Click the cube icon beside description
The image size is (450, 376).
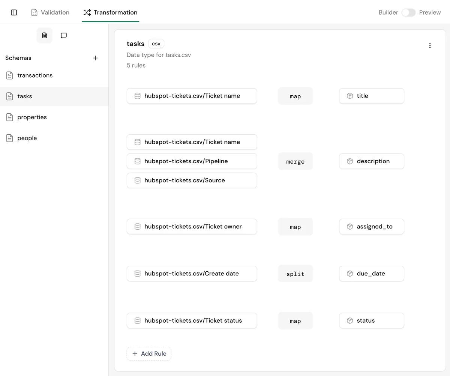click(350, 161)
